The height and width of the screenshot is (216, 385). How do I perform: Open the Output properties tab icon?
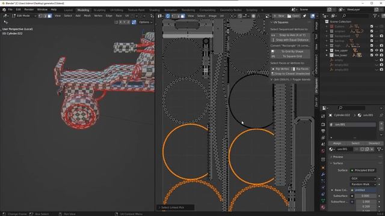[323, 131]
